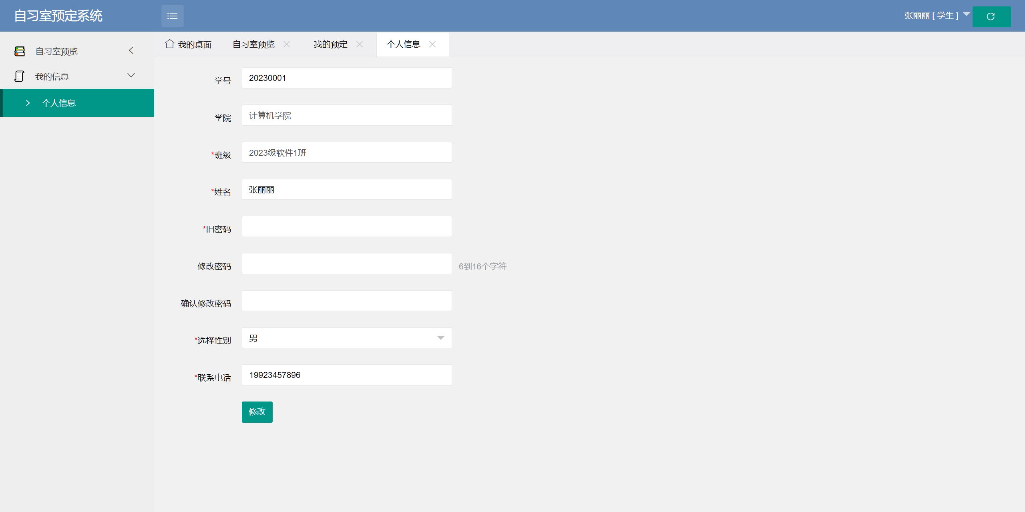1025x512 pixels.
Task: Select 个人信息 sidebar submenu item
Action: click(77, 103)
